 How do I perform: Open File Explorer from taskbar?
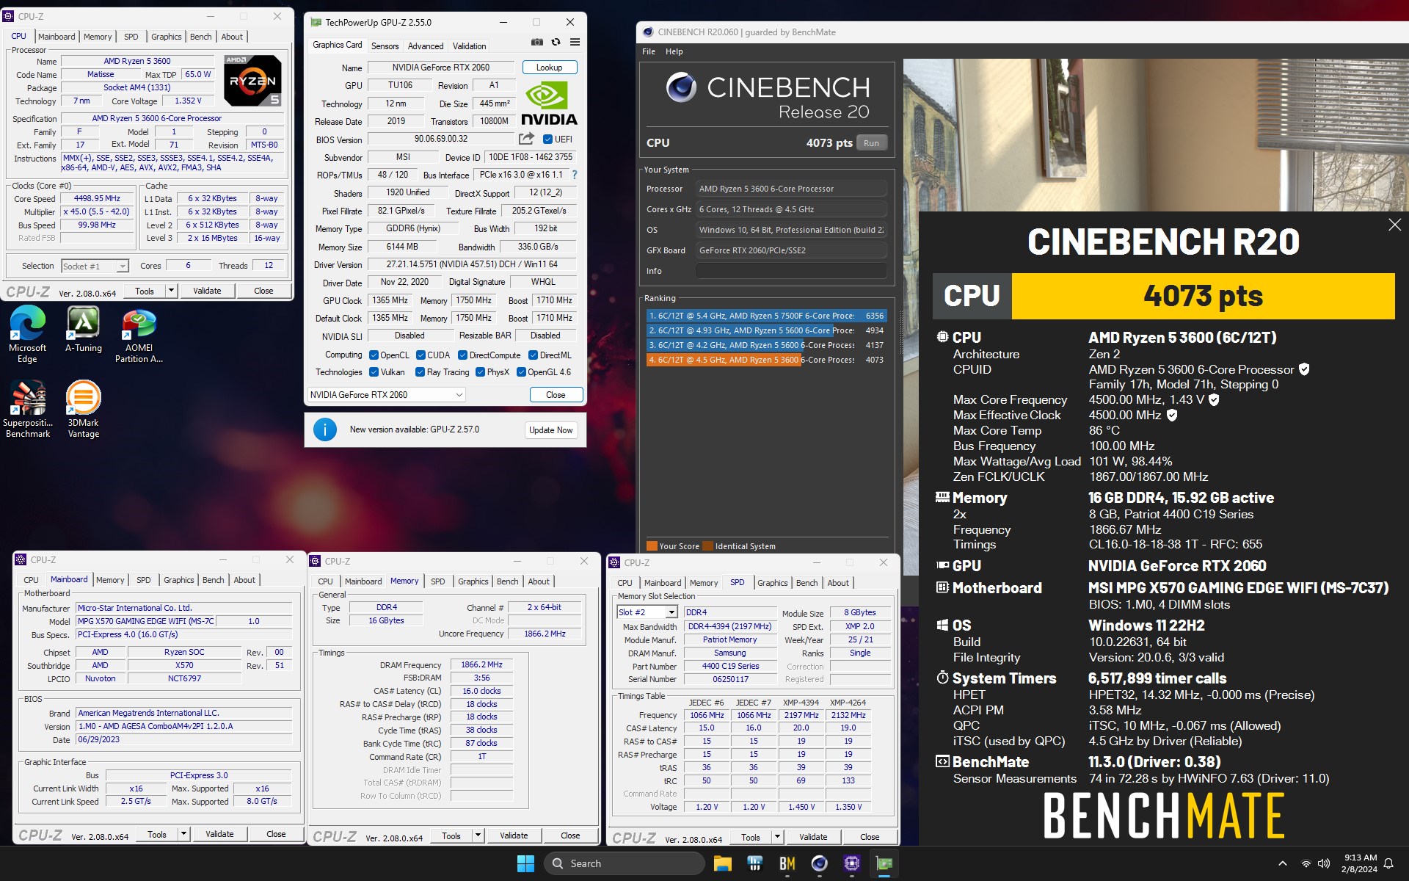[722, 863]
